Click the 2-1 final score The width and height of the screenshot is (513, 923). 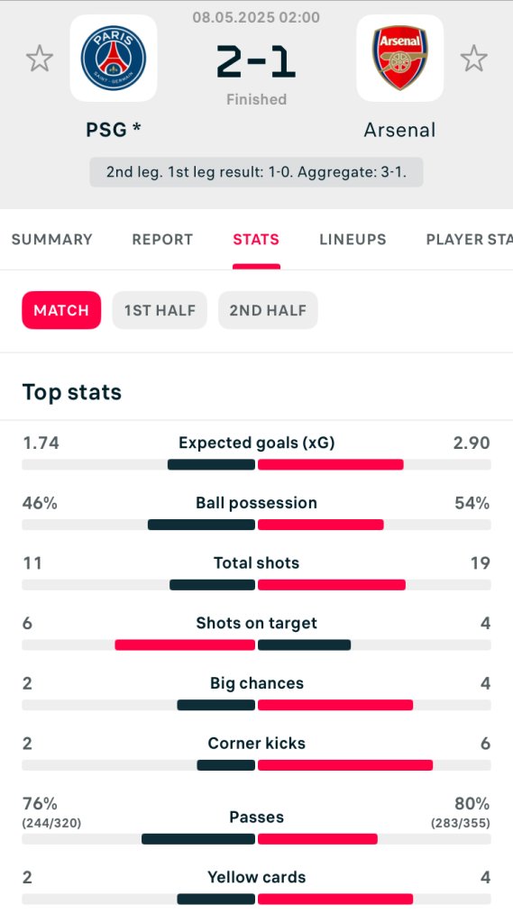tap(256, 62)
